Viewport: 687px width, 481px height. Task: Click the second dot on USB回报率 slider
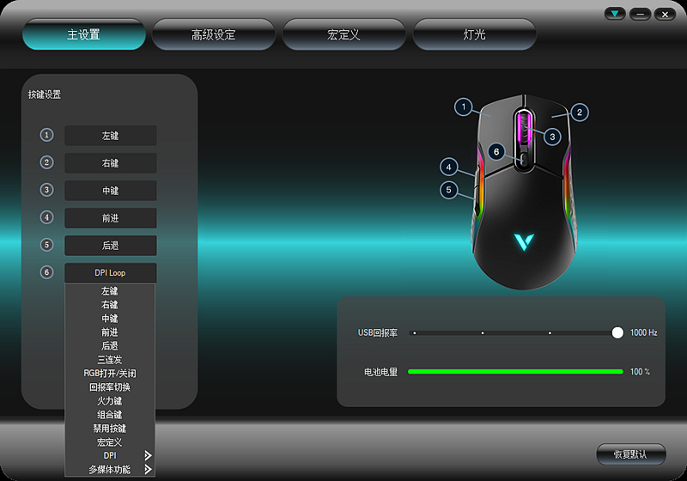pyautogui.click(x=483, y=333)
